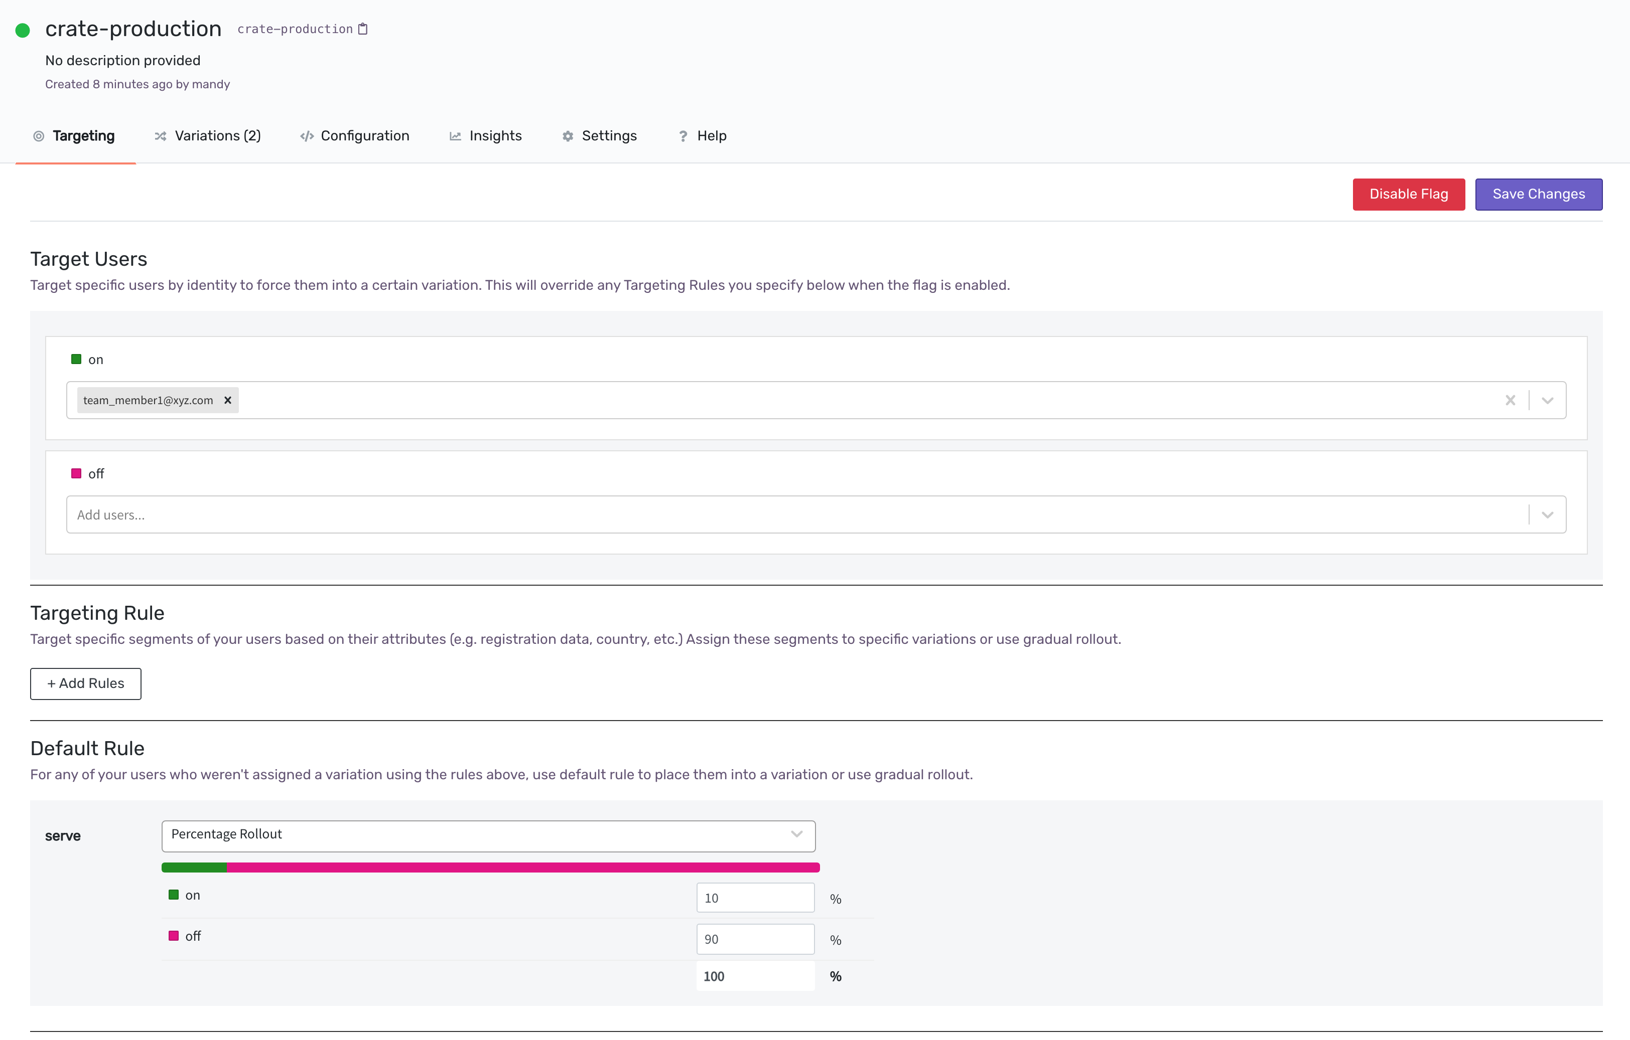Focus the on percentage field showing 10
The height and width of the screenshot is (1040, 1630).
[x=755, y=898]
